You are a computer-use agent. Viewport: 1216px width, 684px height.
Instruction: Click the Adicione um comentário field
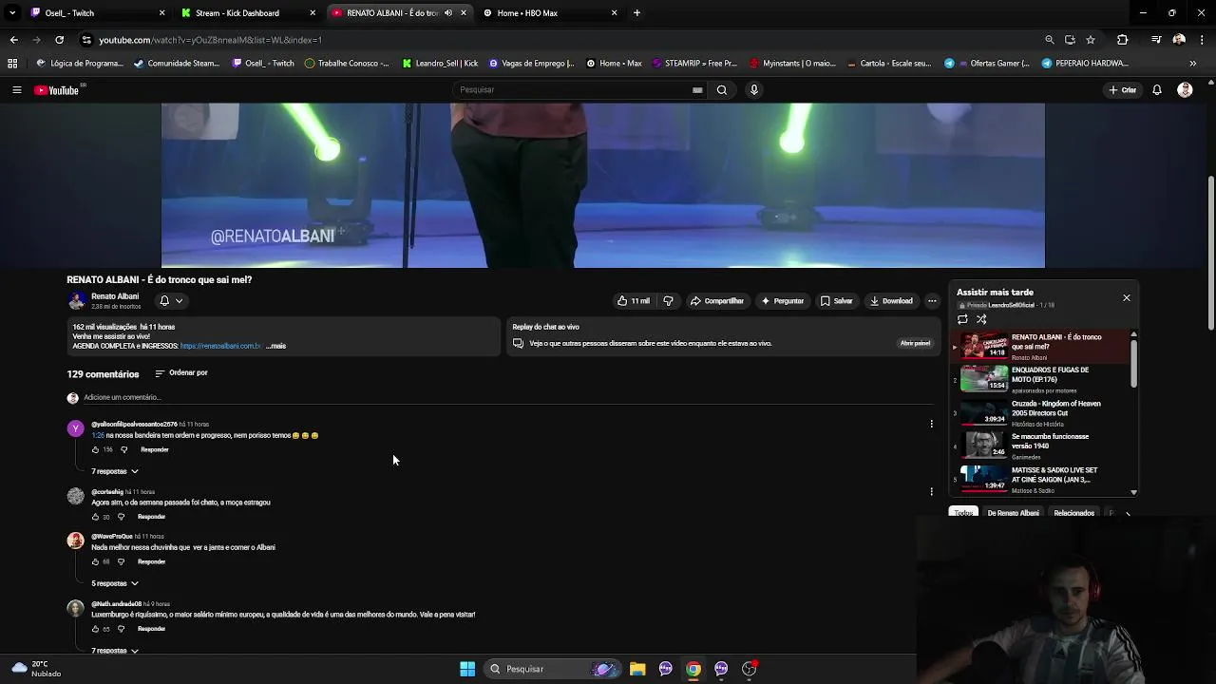pyautogui.click(x=508, y=398)
